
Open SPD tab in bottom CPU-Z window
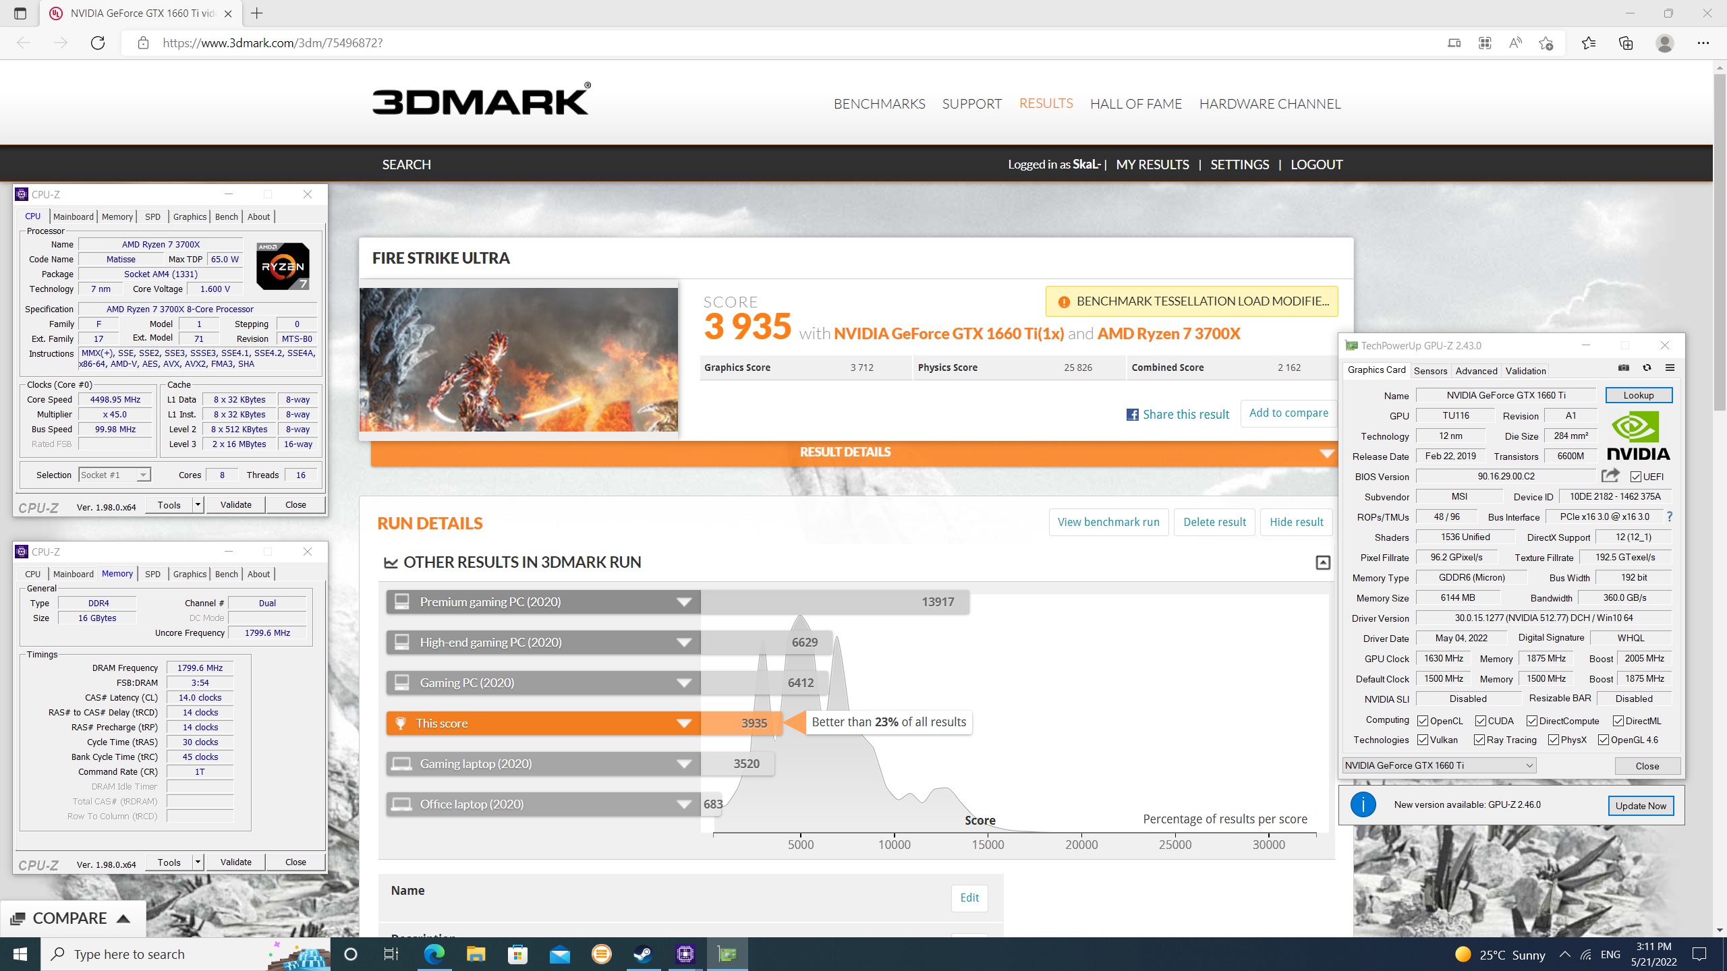[x=153, y=574]
